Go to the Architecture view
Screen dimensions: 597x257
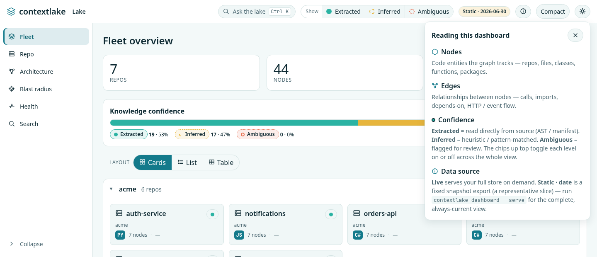(x=46, y=71)
